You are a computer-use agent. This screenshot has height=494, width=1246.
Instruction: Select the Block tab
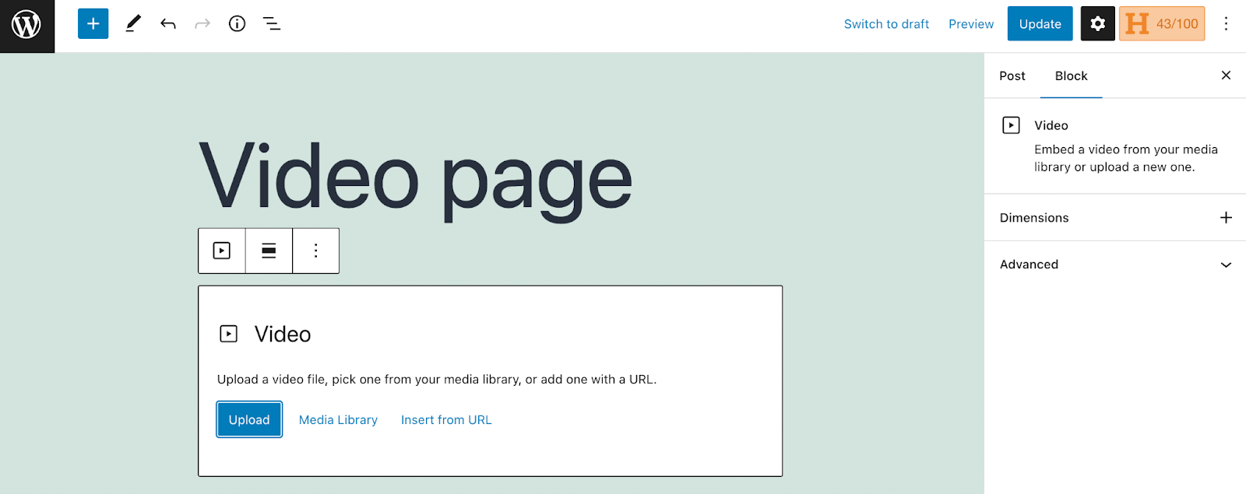coord(1071,75)
